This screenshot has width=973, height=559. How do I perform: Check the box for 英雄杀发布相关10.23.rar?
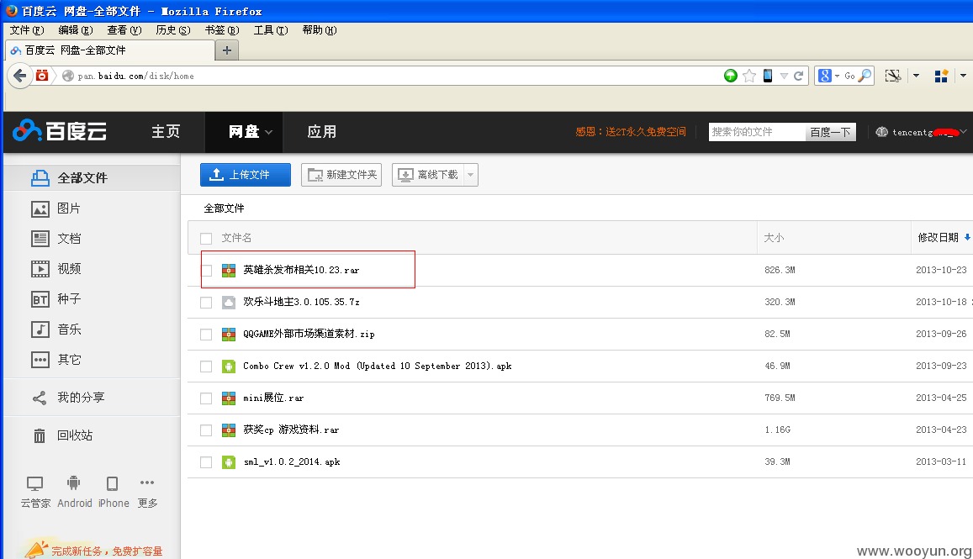pyautogui.click(x=206, y=271)
